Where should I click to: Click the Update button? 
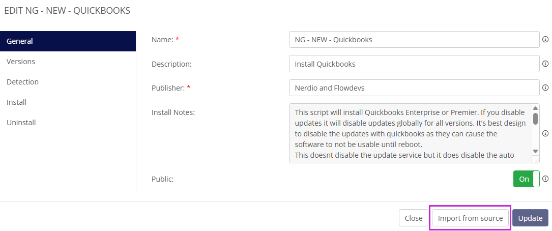530,218
